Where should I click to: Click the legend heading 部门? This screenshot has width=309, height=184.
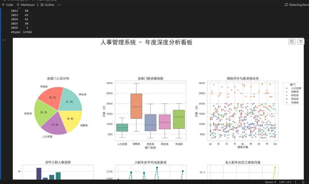coord(293,84)
